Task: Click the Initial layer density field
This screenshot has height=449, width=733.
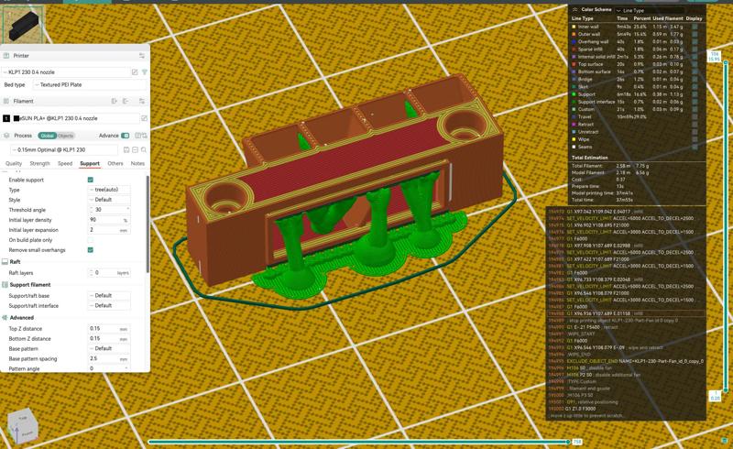Action: (x=109, y=220)
